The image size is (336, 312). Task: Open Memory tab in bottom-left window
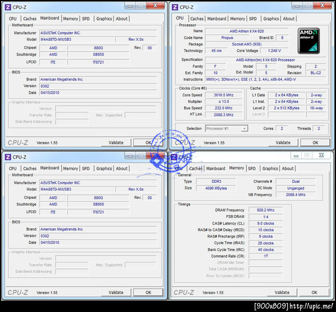[x=71, y=169]
